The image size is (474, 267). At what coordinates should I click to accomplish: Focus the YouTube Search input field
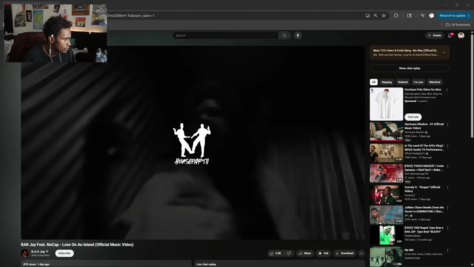click(x=226, y=36)
